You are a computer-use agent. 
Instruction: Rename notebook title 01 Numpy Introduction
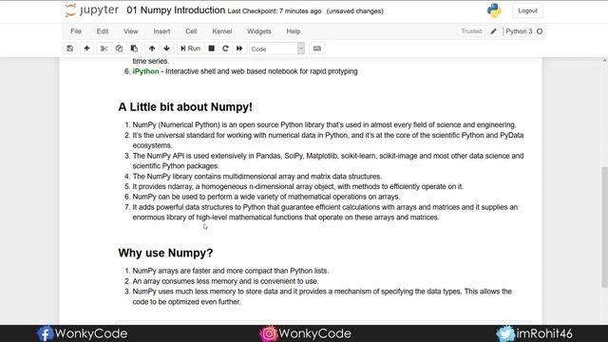(x=176, y=10)
